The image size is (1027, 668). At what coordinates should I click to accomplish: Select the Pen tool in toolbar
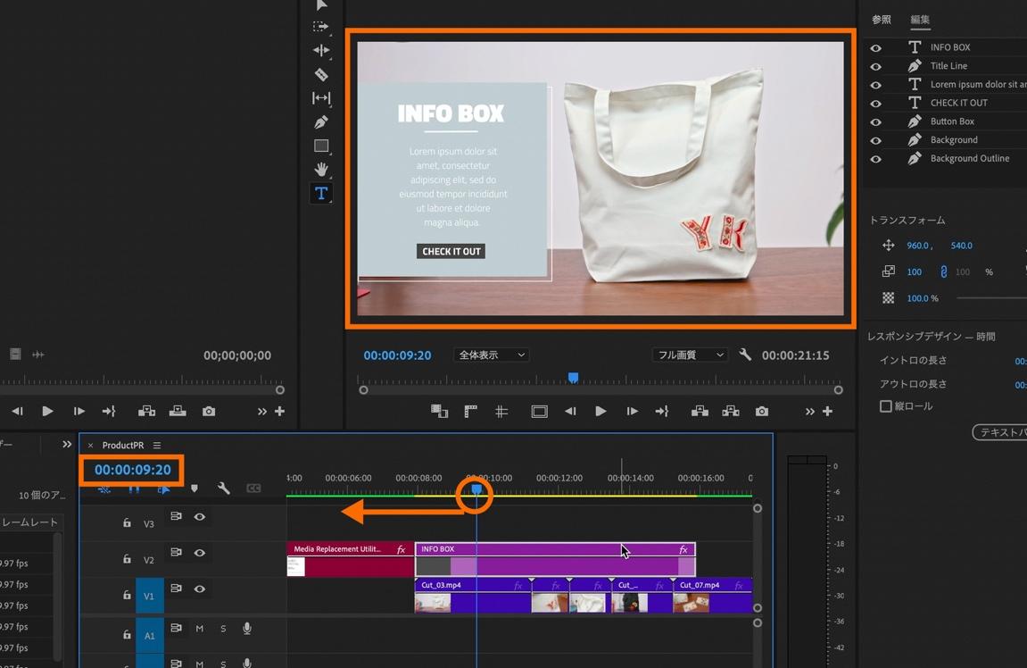[321, 122]
